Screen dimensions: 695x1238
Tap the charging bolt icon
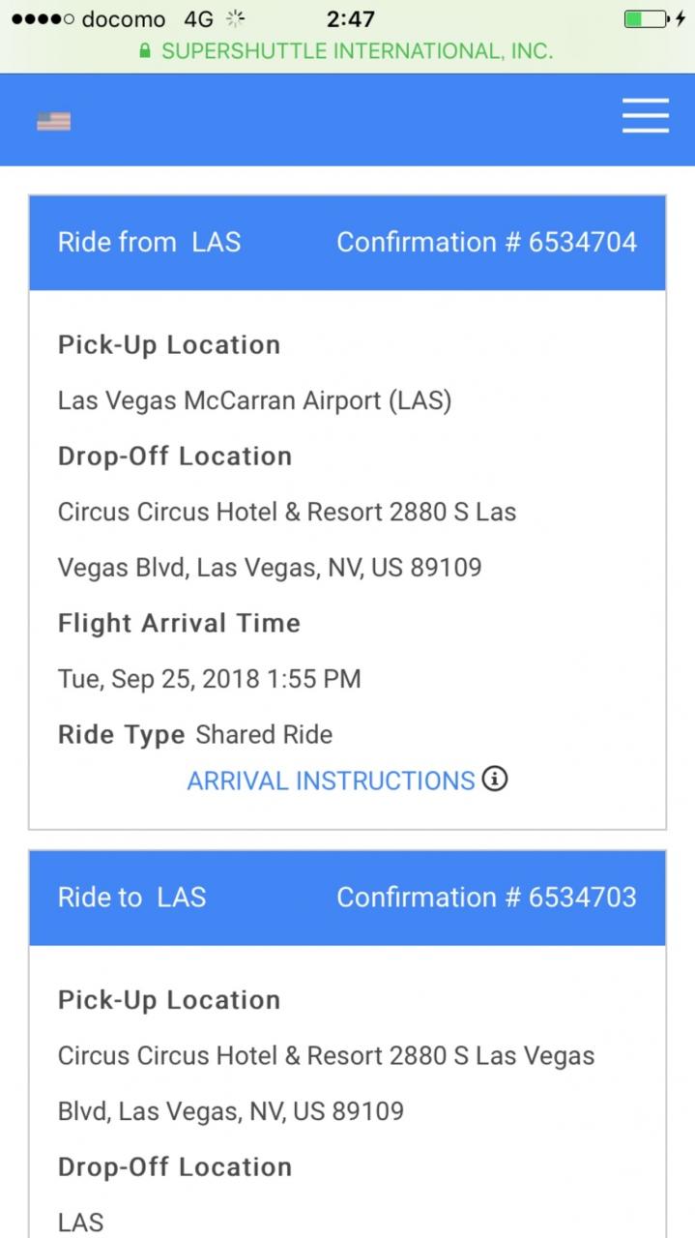(x=681, y=18)
